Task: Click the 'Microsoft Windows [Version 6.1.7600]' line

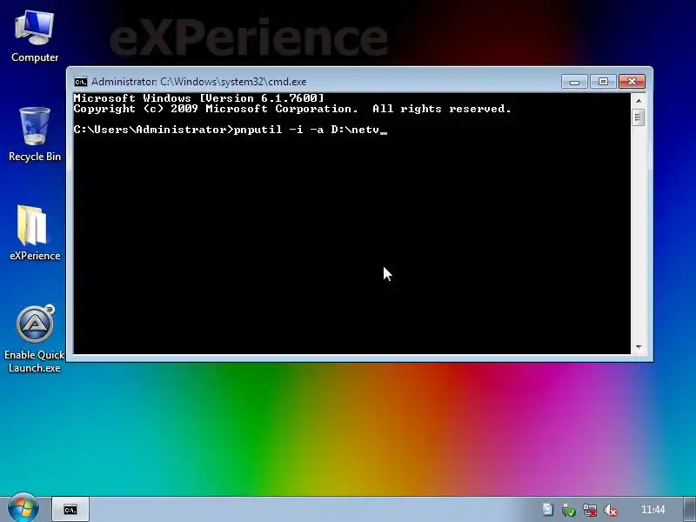Action: click(x=199, y=98)
